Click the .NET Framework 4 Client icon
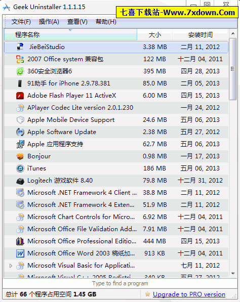The width and height of the screenshot is (240, 302). coord(20,192)
